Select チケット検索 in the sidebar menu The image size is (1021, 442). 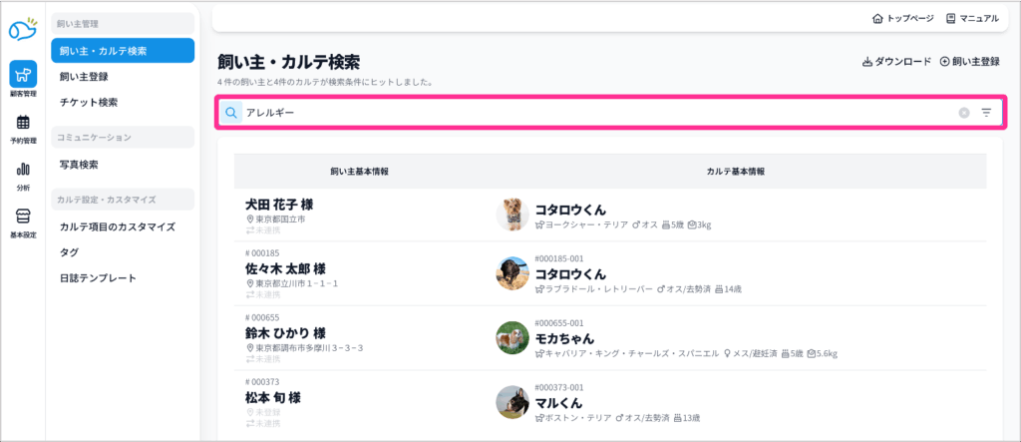[89, 102]
